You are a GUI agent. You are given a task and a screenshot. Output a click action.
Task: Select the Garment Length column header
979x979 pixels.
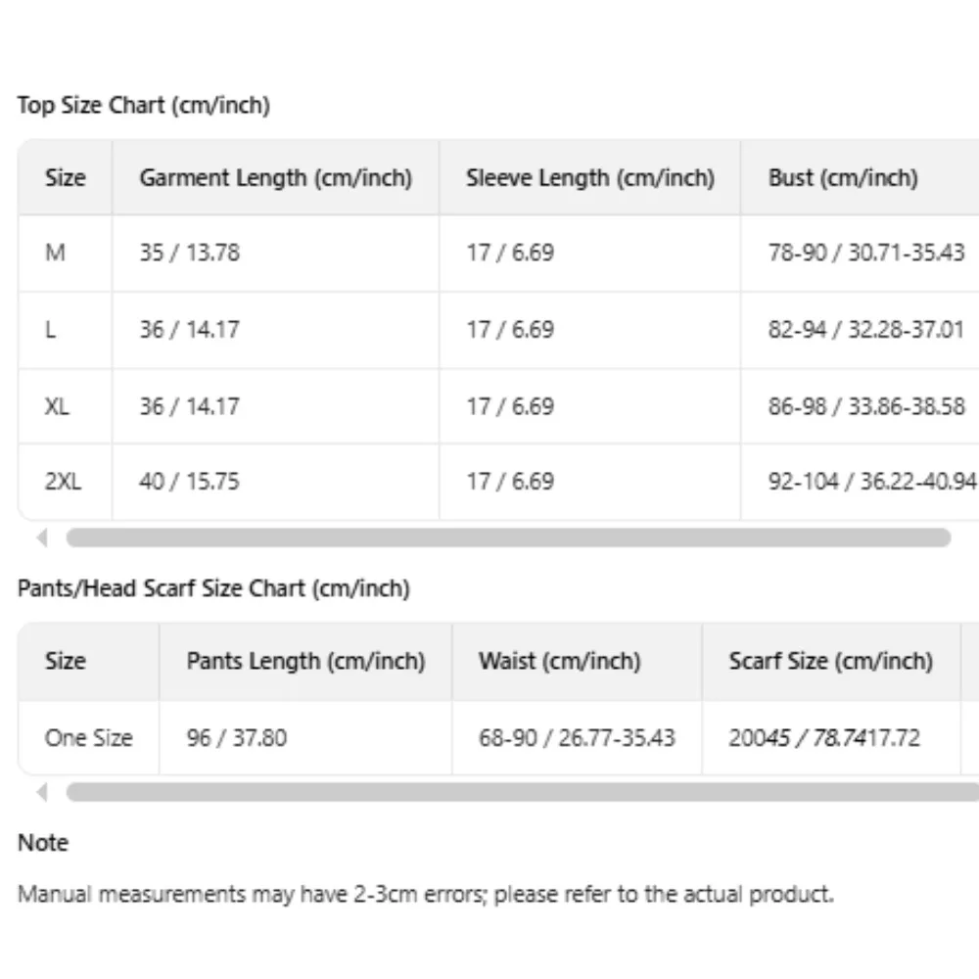pos(275,178)
